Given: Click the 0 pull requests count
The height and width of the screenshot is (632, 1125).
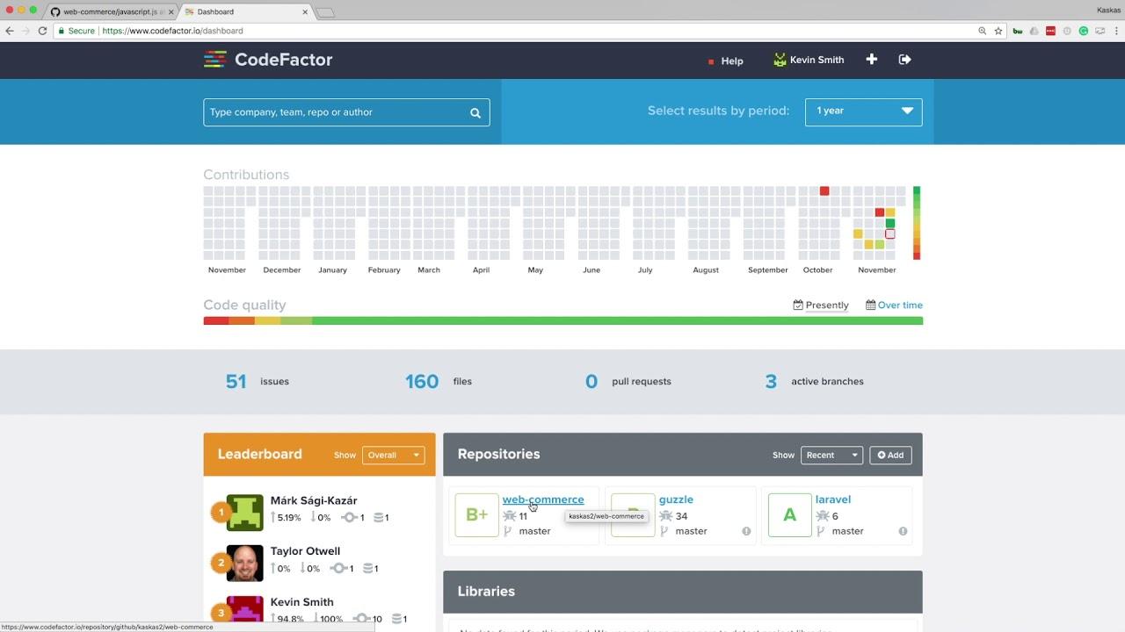Looking at the screenshot, I should click(592, 381).
